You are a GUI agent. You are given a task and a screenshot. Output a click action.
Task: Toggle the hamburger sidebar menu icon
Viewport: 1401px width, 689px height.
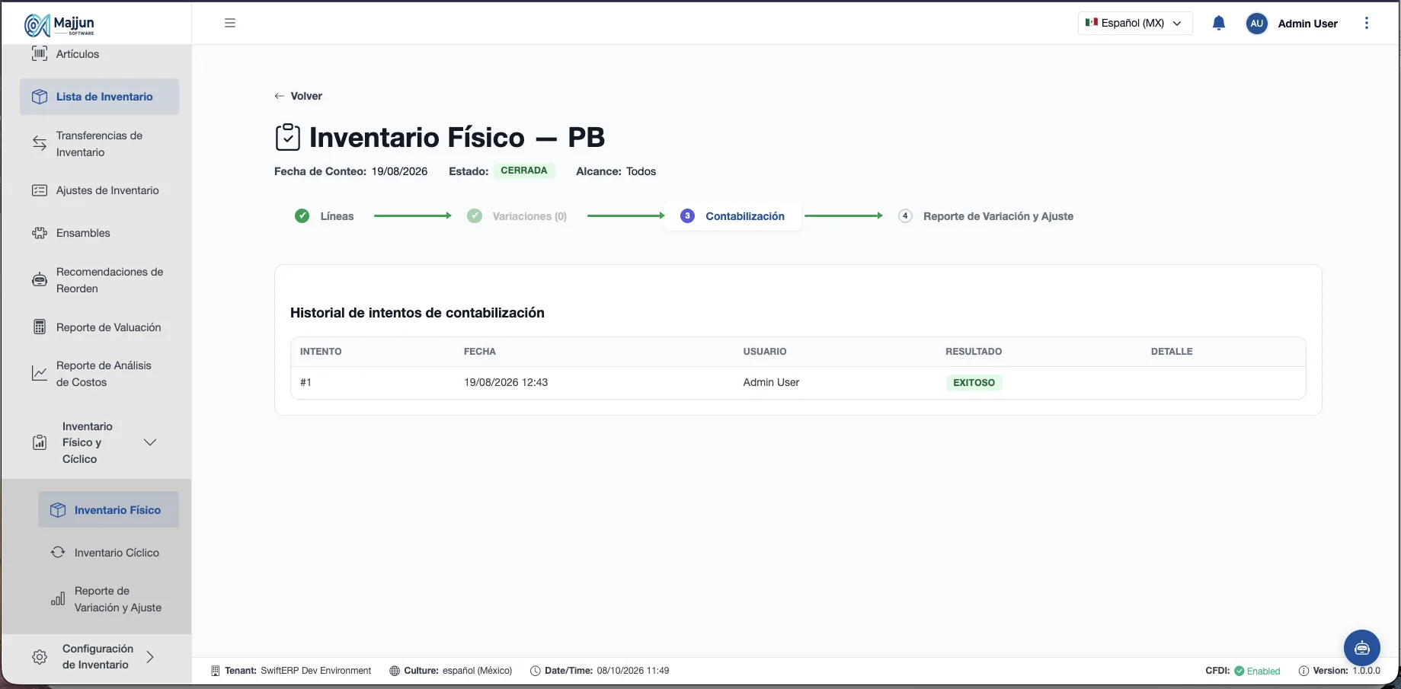coord(230,23)
